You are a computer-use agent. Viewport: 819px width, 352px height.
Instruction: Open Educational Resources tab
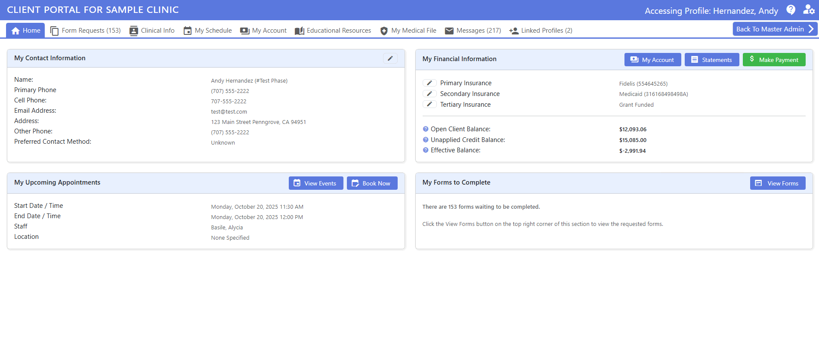point(333,31)
